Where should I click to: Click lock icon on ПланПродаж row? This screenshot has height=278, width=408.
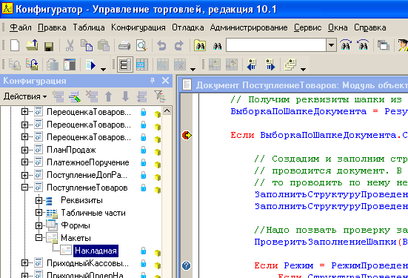143,150
